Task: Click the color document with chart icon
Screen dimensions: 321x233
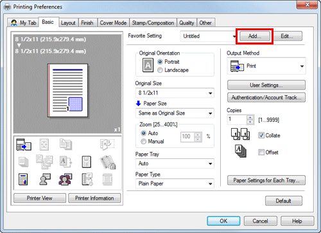Action: tap(23, 180)
